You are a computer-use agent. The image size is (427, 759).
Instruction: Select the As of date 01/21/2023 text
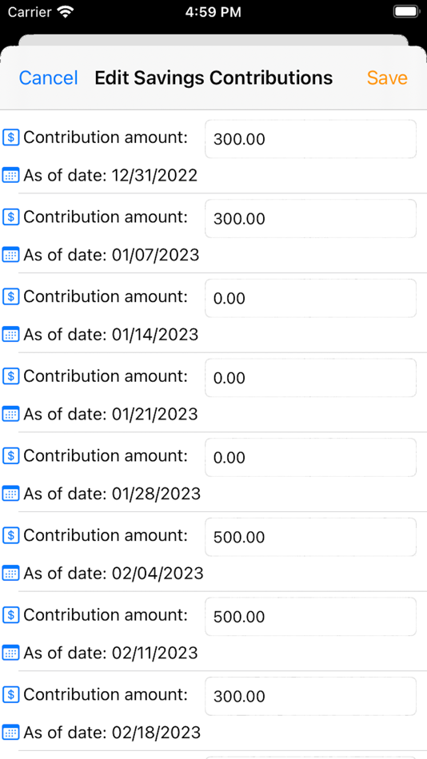tap(111, 414)
